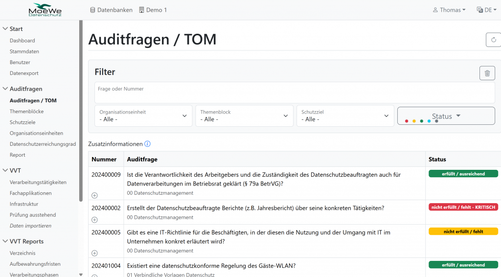Open the Thomas user menu
Screen dimensions: 501x277
pos(449,10)
